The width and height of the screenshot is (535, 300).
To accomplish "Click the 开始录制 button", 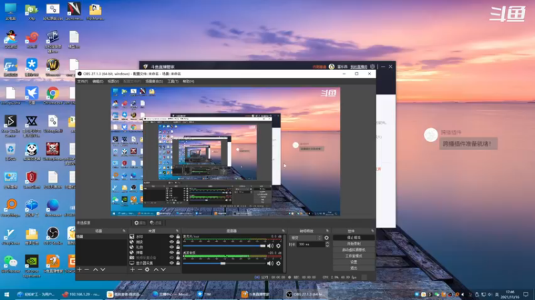I will click(x=354, y=243).
